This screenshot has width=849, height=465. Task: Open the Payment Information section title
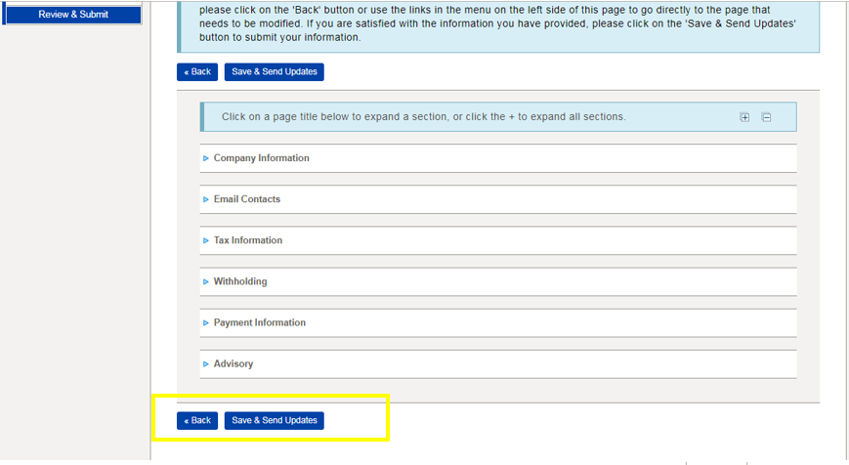pos(260,322)
